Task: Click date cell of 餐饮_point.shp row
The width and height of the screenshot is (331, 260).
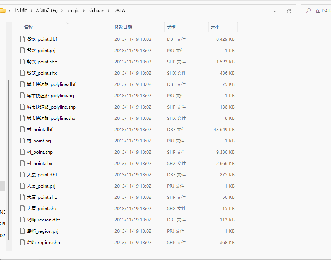Action: [133, 62]
